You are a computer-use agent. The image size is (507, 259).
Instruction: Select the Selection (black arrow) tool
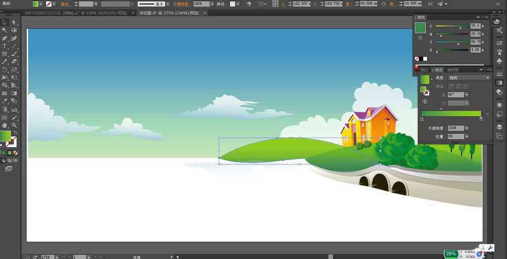[5, 22]
